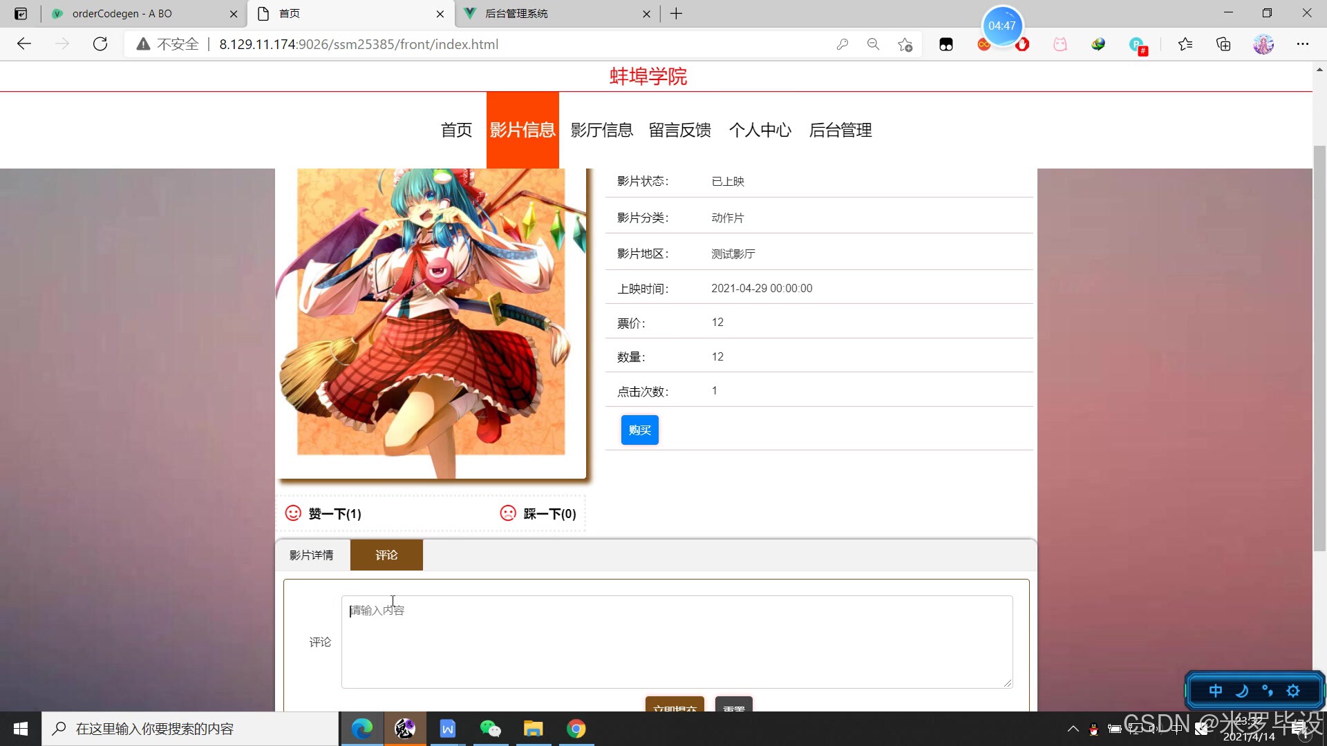Viewport: 1327px width, 746px height.
Task: Open browser Collections icon
Action: (x=1223, y=44)
